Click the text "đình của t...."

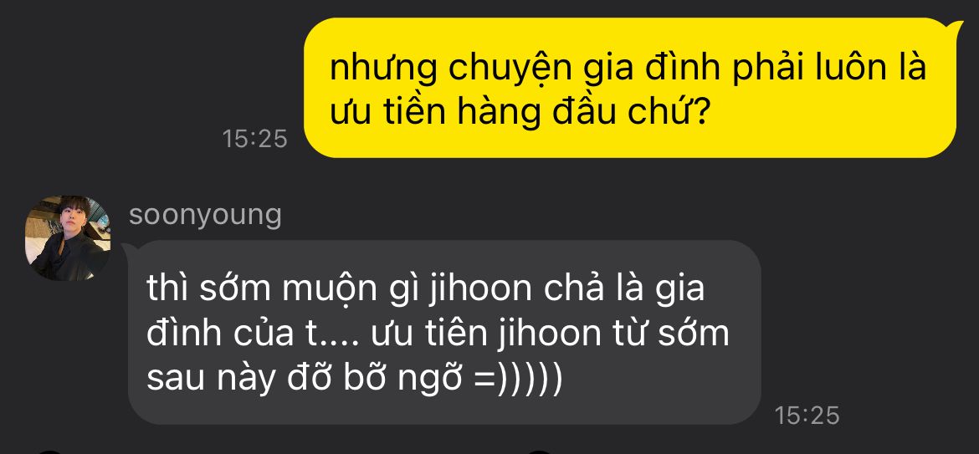(x=254, y=334)
